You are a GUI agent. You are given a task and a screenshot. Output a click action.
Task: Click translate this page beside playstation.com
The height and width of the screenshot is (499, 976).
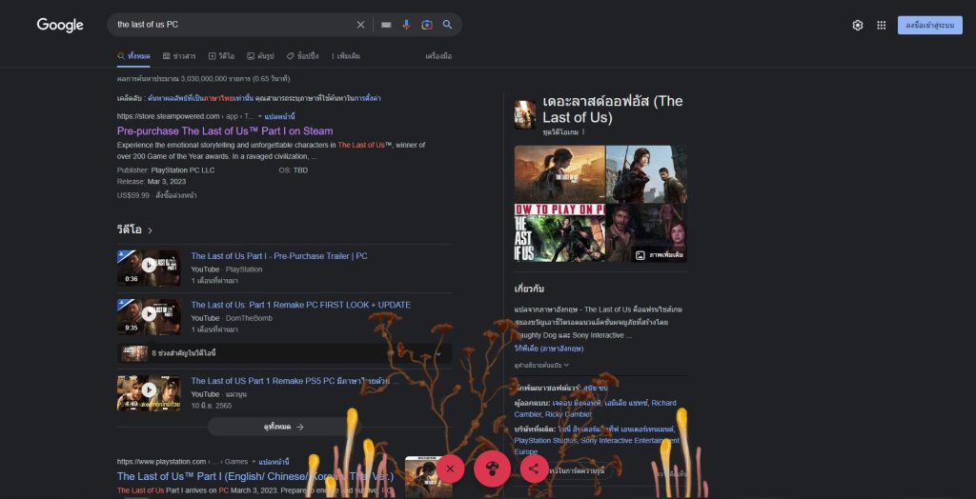tap(274, 462)
